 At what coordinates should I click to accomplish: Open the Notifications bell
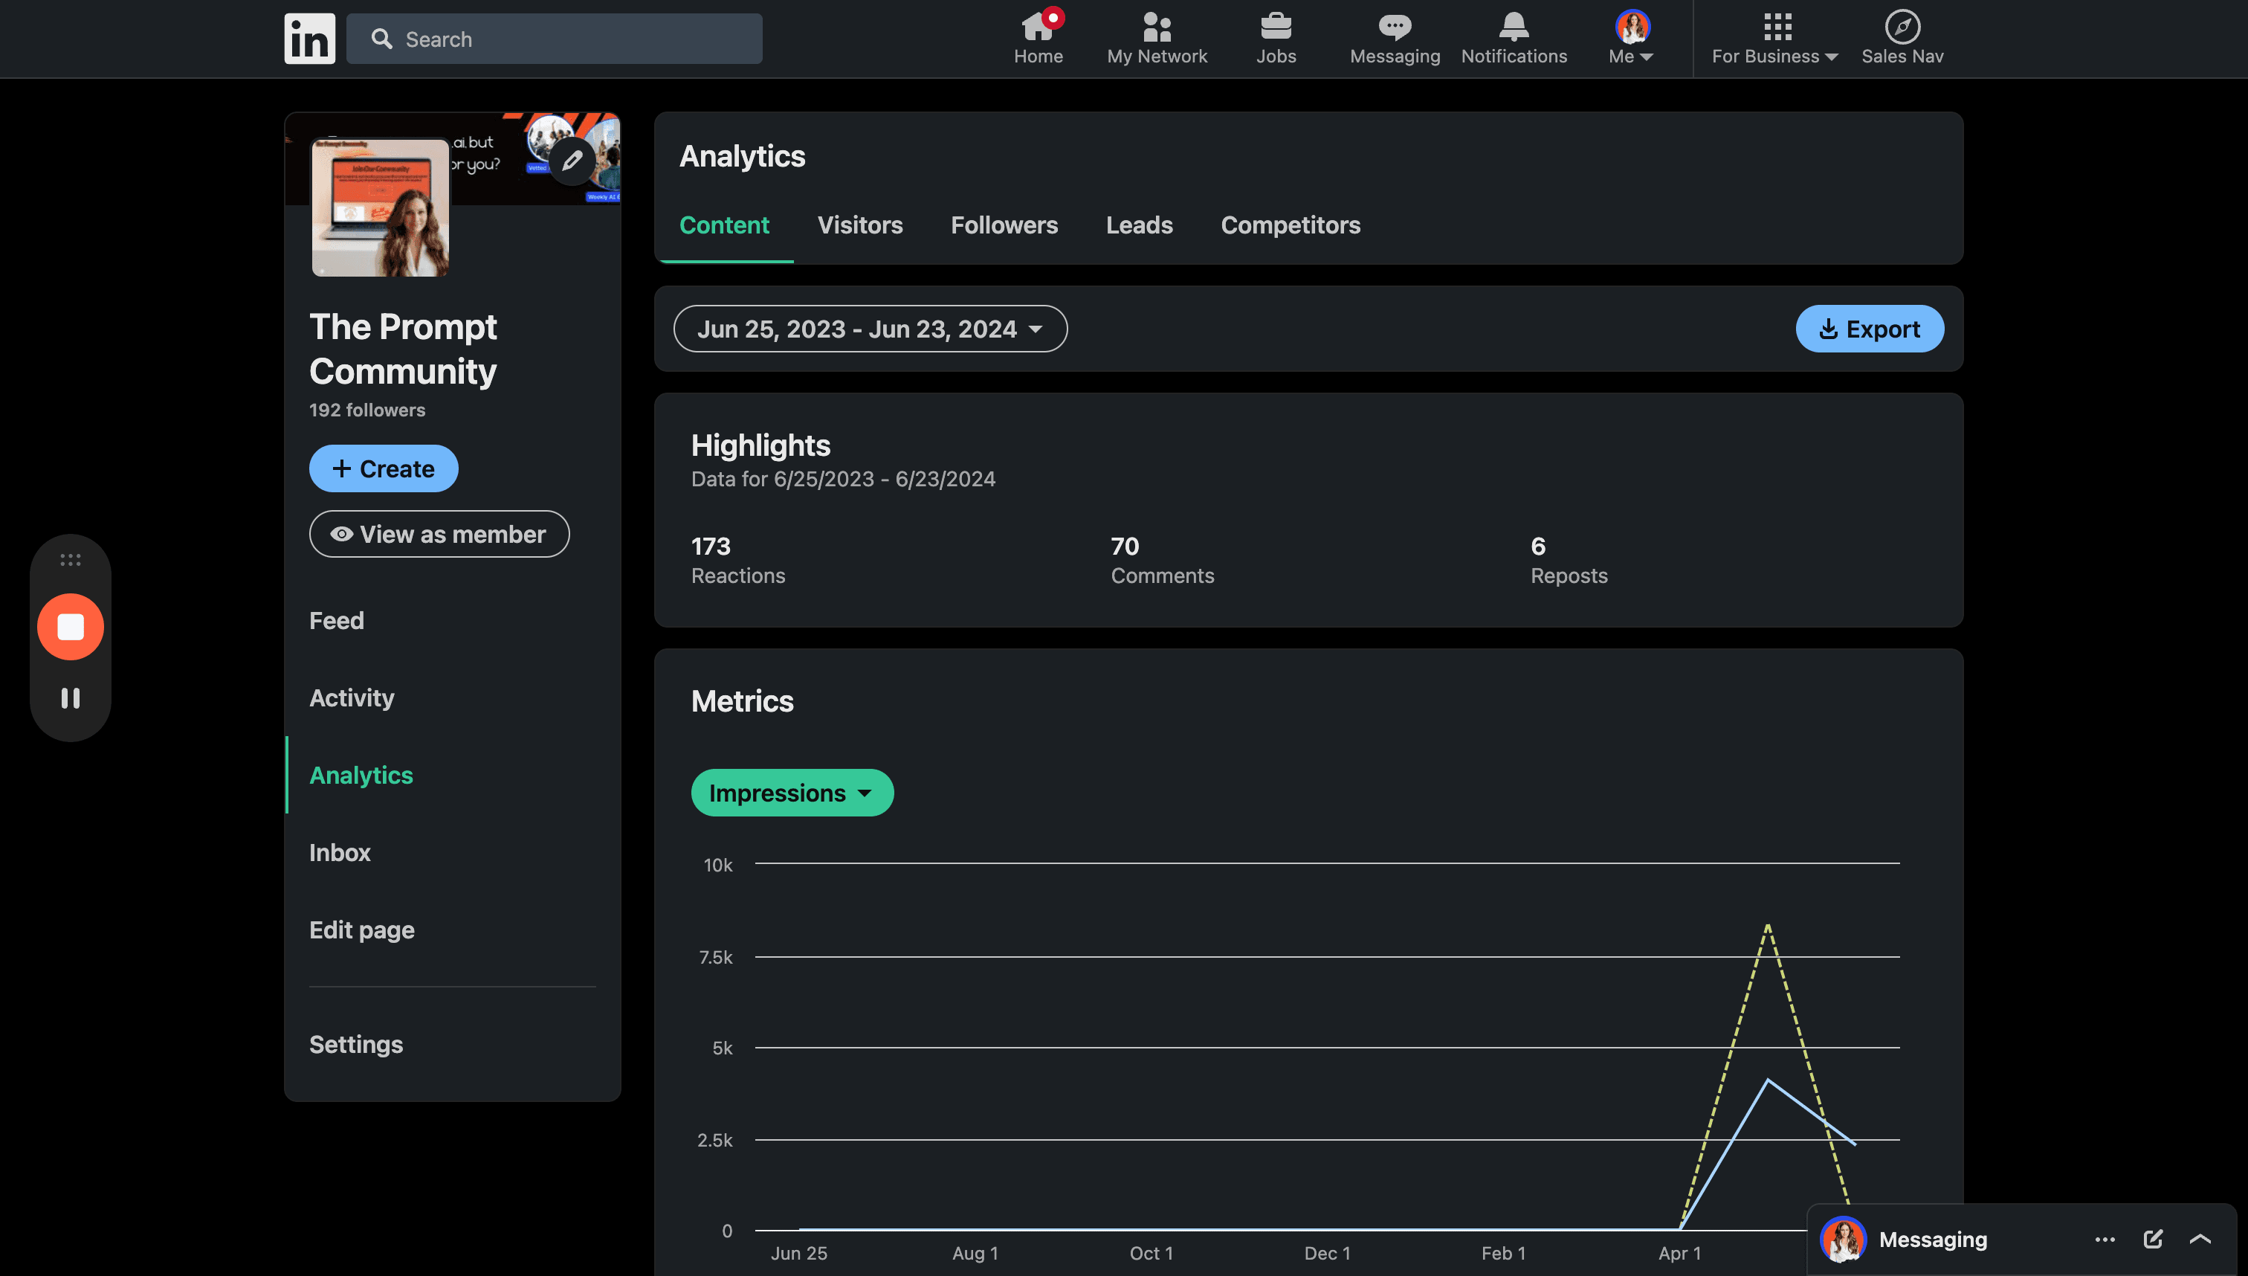[1514, 28]
